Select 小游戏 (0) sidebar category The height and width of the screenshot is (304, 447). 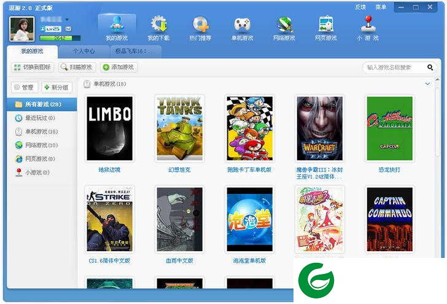click(42, 173)
